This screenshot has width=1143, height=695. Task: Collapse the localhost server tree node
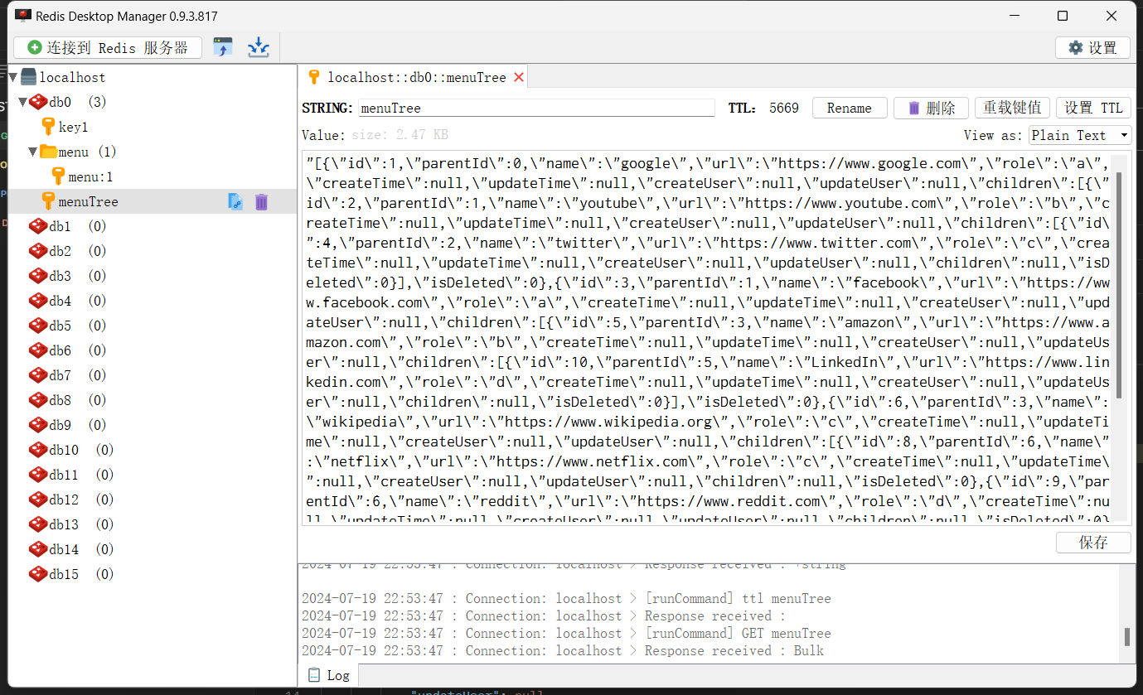[x=13, y=77]
